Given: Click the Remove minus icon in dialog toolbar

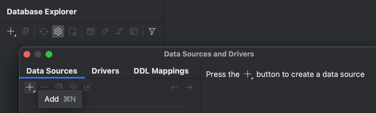Looking at the screenshot, I should pos(44,87).
